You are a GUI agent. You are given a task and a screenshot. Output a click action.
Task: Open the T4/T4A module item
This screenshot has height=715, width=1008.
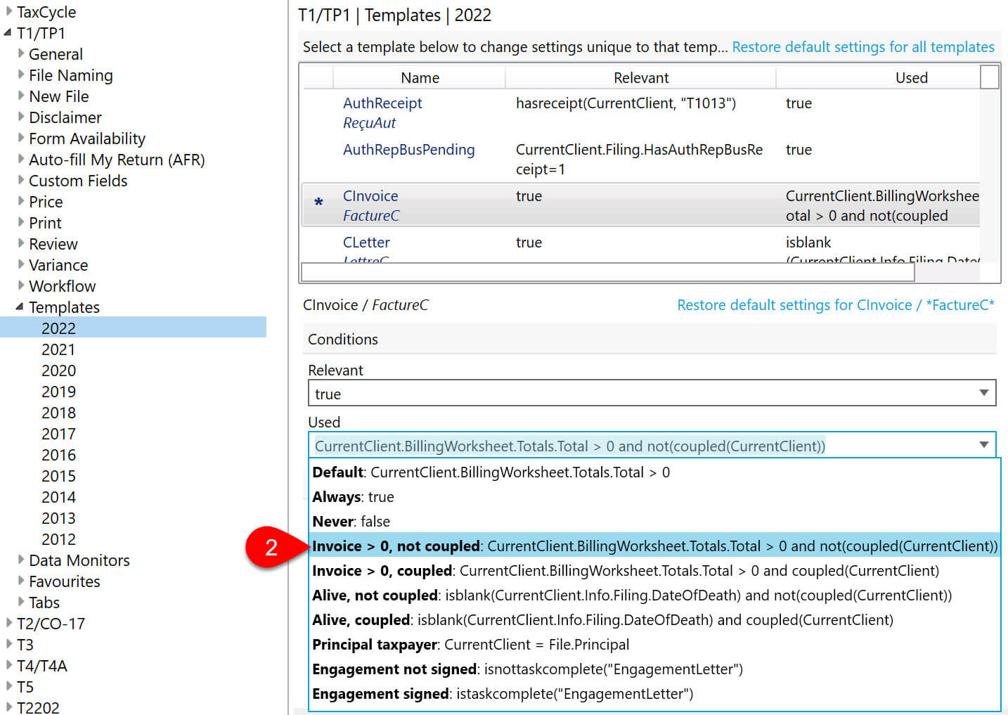tap(42, 666)
